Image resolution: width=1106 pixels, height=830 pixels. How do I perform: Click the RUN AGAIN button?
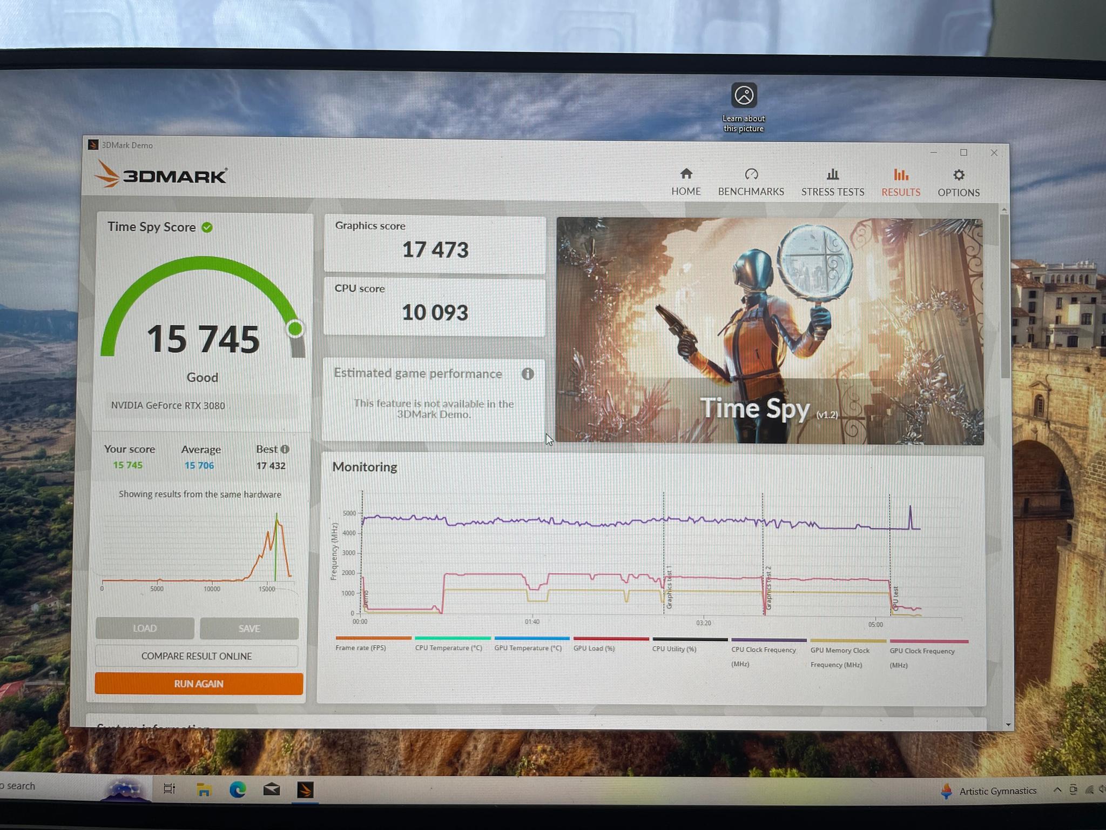point(199,684)
